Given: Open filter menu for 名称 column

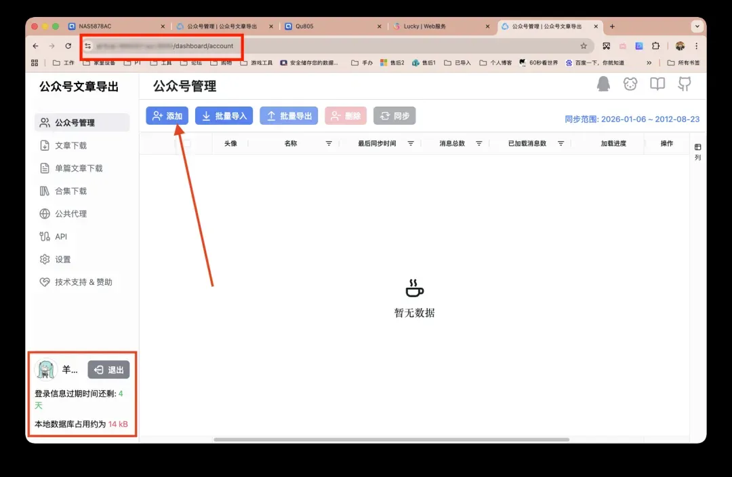Looking at the screenshot, I should tap(329, 144).
